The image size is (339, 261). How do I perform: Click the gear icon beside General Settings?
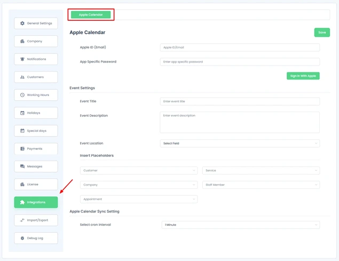[22, 23]
